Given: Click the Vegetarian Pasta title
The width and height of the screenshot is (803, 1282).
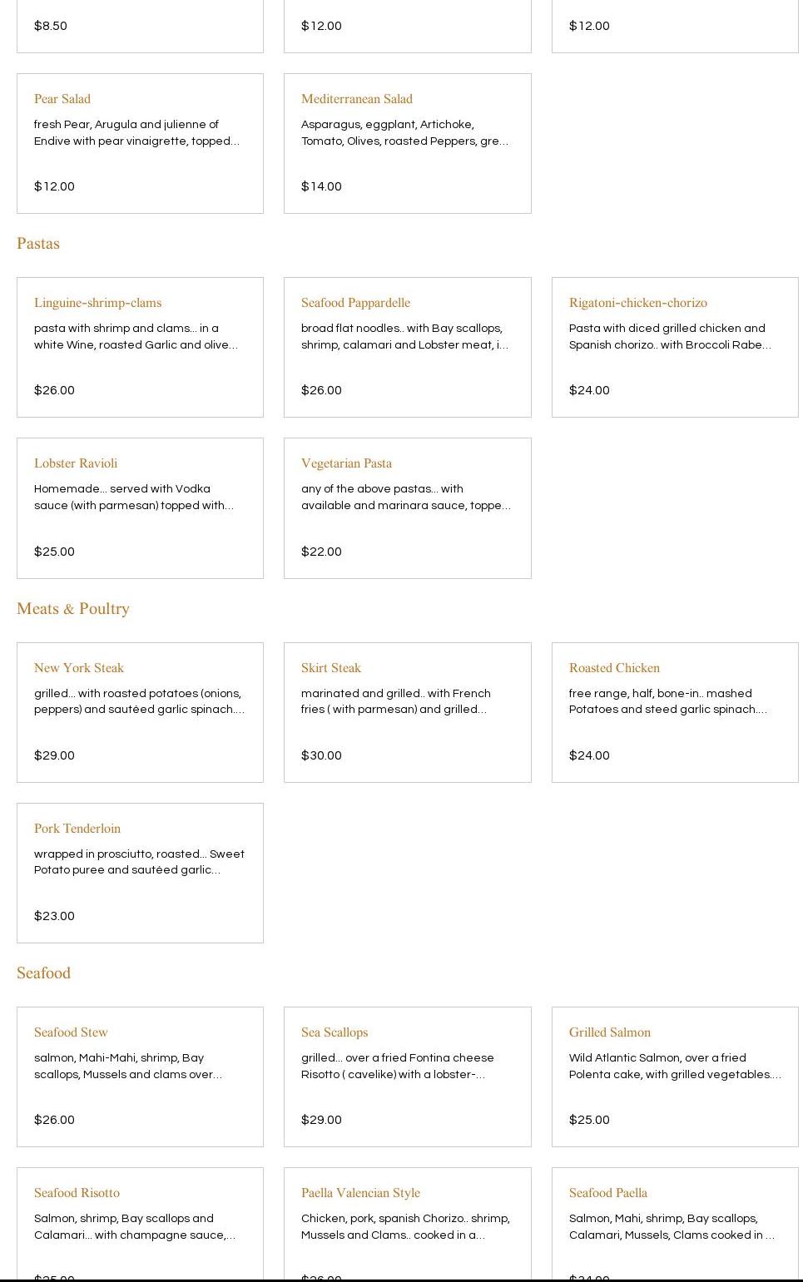Looking at the screenshot, I should [x=346, y=463].
